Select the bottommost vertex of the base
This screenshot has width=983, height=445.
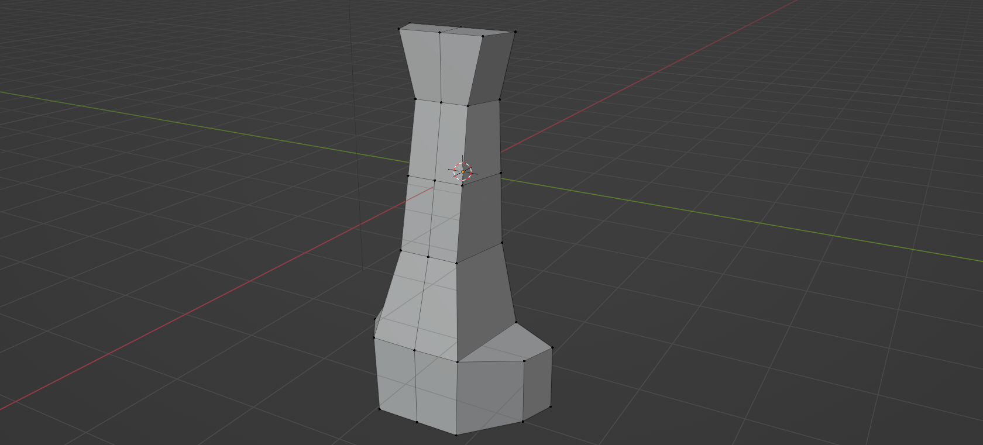coord(456,434)
